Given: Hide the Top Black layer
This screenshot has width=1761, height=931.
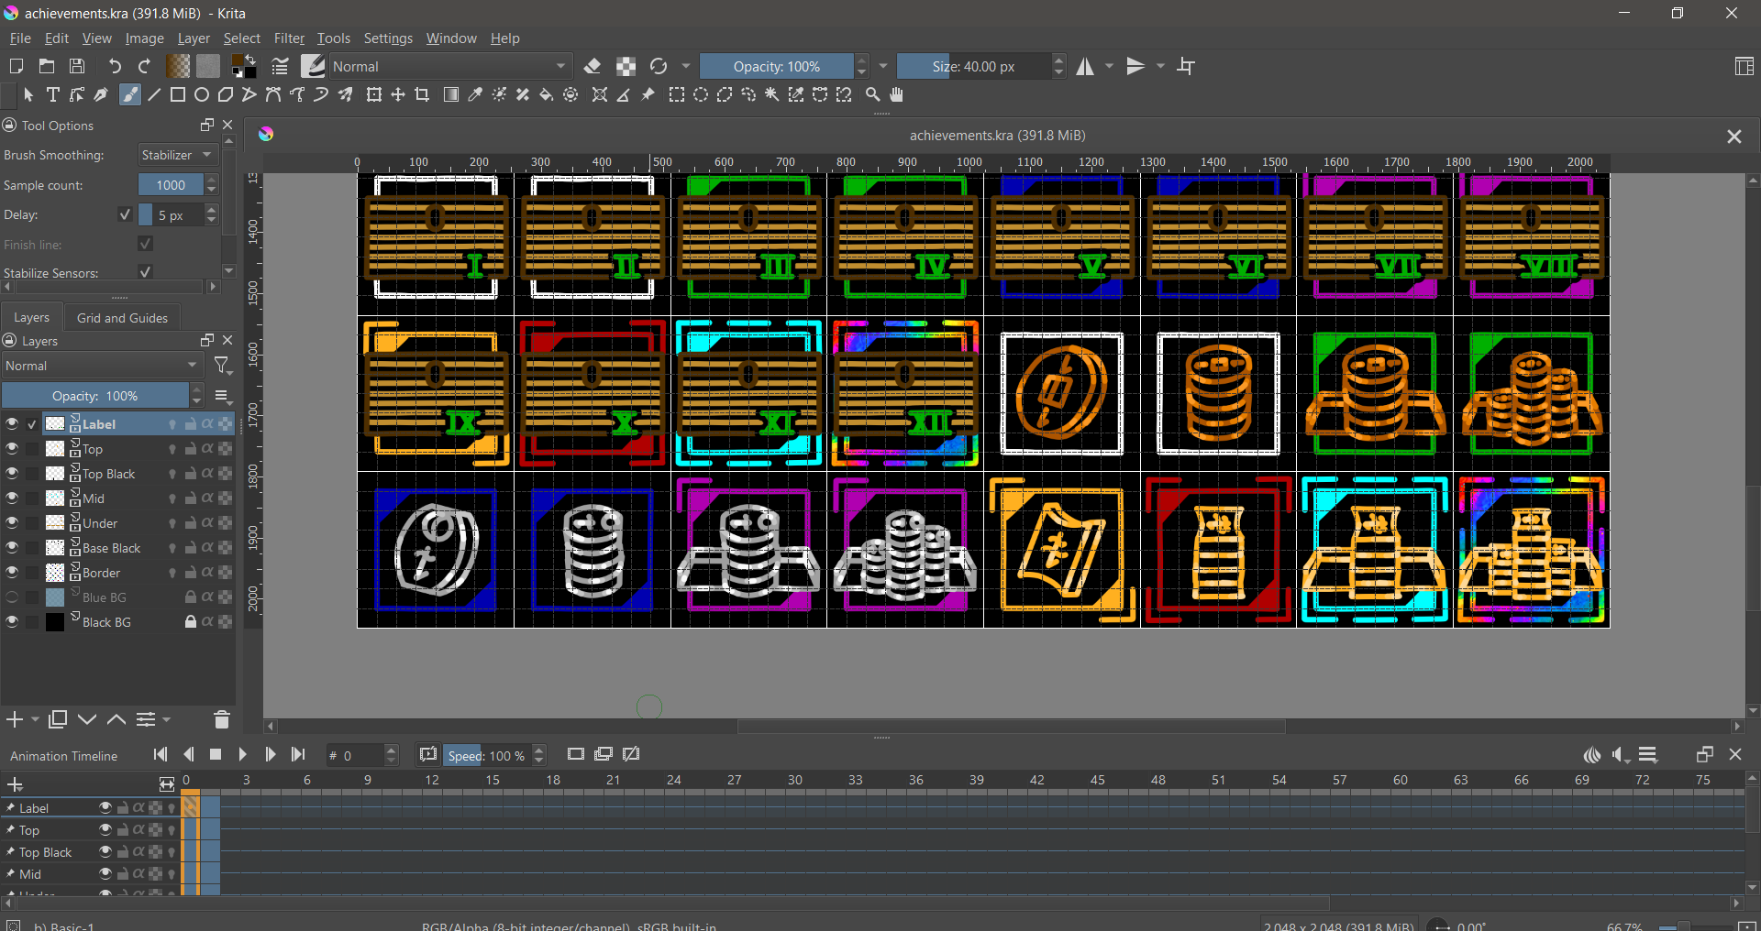Looking at the screenshot, I should tap(12, 474).
